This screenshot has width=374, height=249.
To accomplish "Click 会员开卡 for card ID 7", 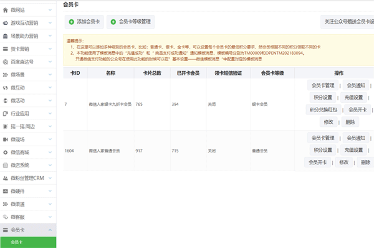I will point(358,110).
